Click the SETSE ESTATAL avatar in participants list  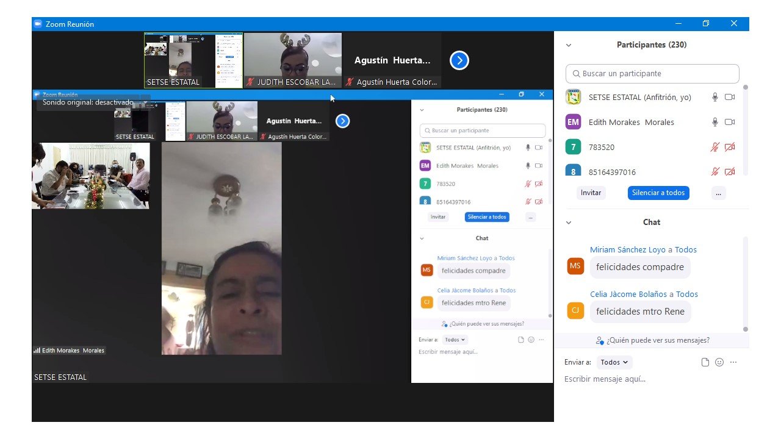pos(573,97)
